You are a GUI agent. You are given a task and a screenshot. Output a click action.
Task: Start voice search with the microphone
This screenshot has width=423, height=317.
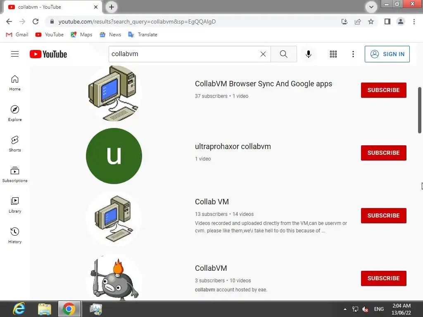[x=308, y=54]
